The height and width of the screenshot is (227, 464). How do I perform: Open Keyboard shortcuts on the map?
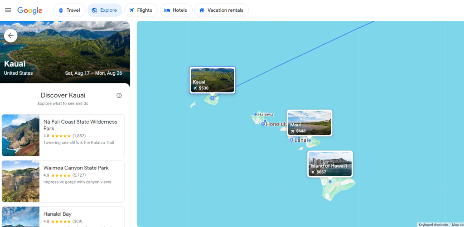pyautogui.click(x=433, y=225)
